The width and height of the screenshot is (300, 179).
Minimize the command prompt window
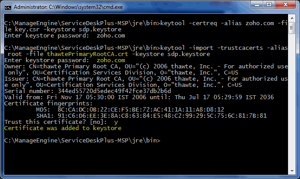coord(257,6)
